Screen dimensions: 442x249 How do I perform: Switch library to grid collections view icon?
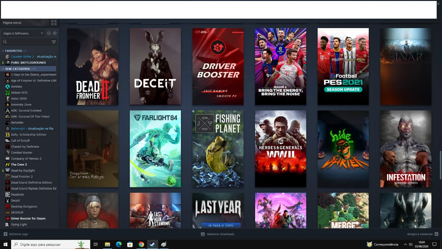pos(54,23)
